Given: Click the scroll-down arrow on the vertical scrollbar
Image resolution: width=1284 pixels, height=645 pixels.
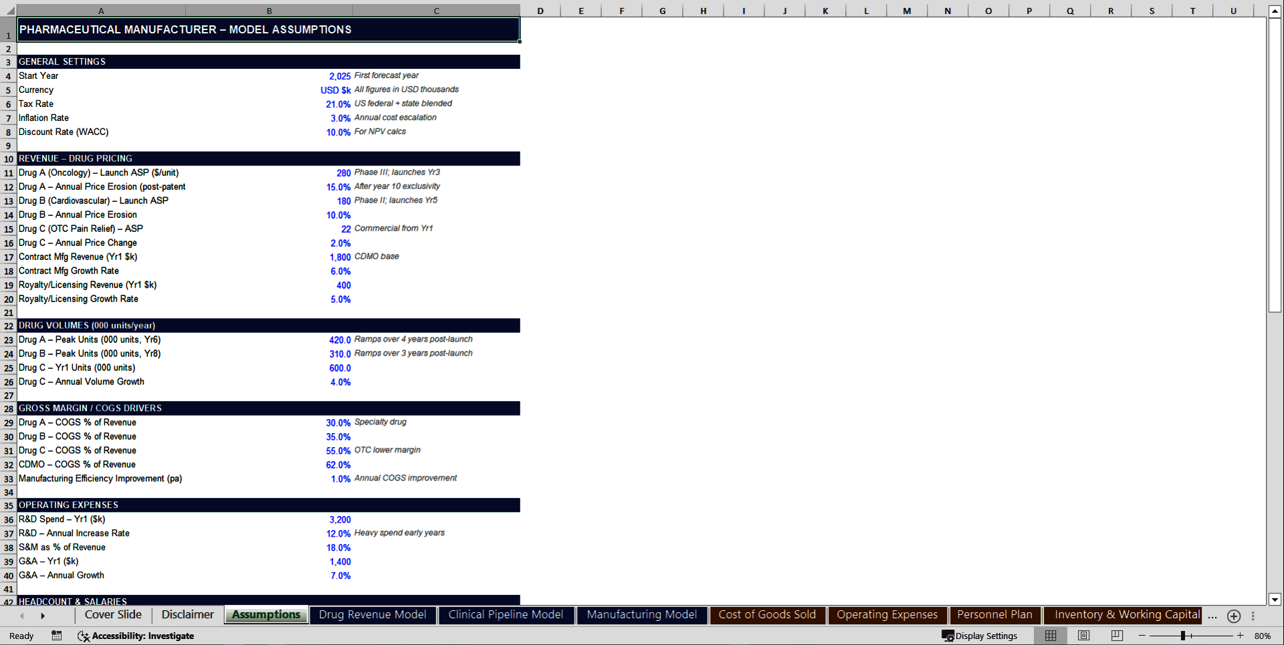Looking at the screenshot, I should click(x=1275, y=600).
